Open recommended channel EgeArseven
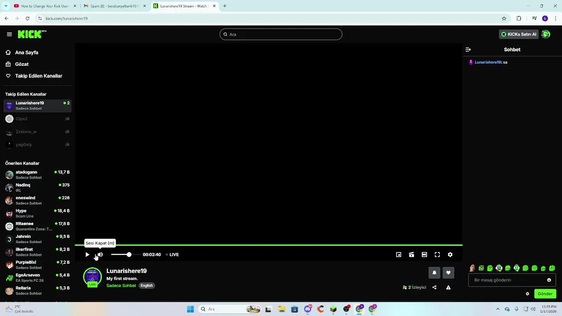562x316 pixels. click(37, 277)
